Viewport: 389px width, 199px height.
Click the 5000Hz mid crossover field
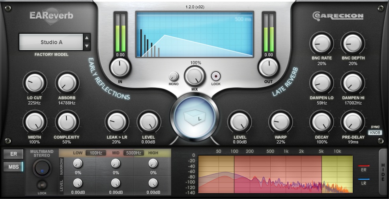134,153
